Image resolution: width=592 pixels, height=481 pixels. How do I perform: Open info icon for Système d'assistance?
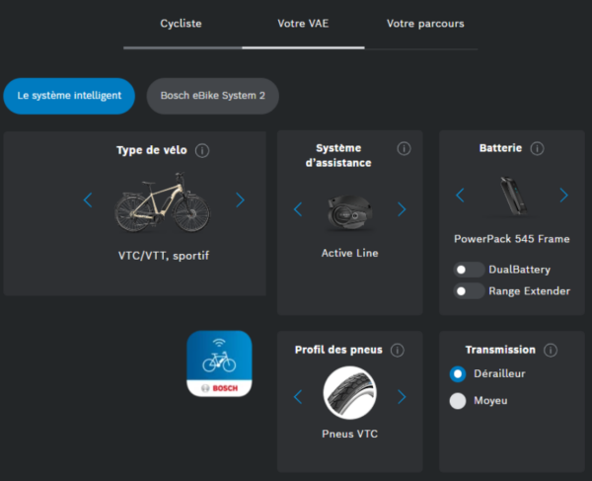click(404, 148)
